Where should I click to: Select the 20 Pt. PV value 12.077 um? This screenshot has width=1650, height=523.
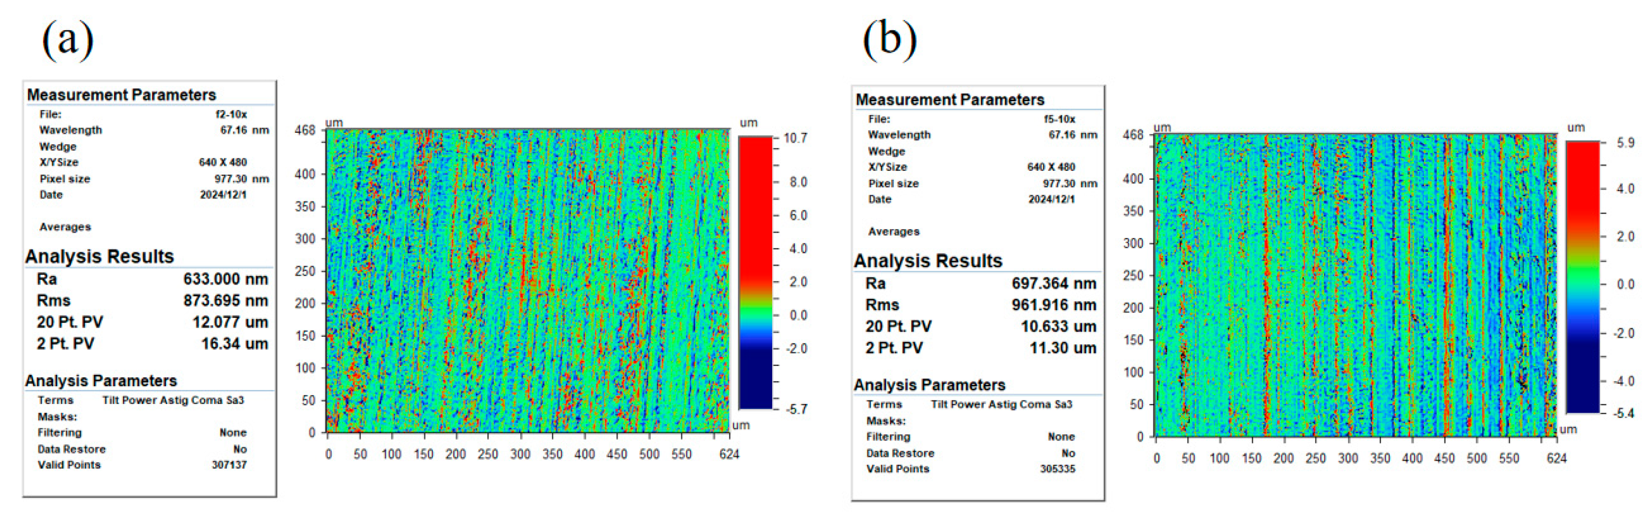click(230, 322)
